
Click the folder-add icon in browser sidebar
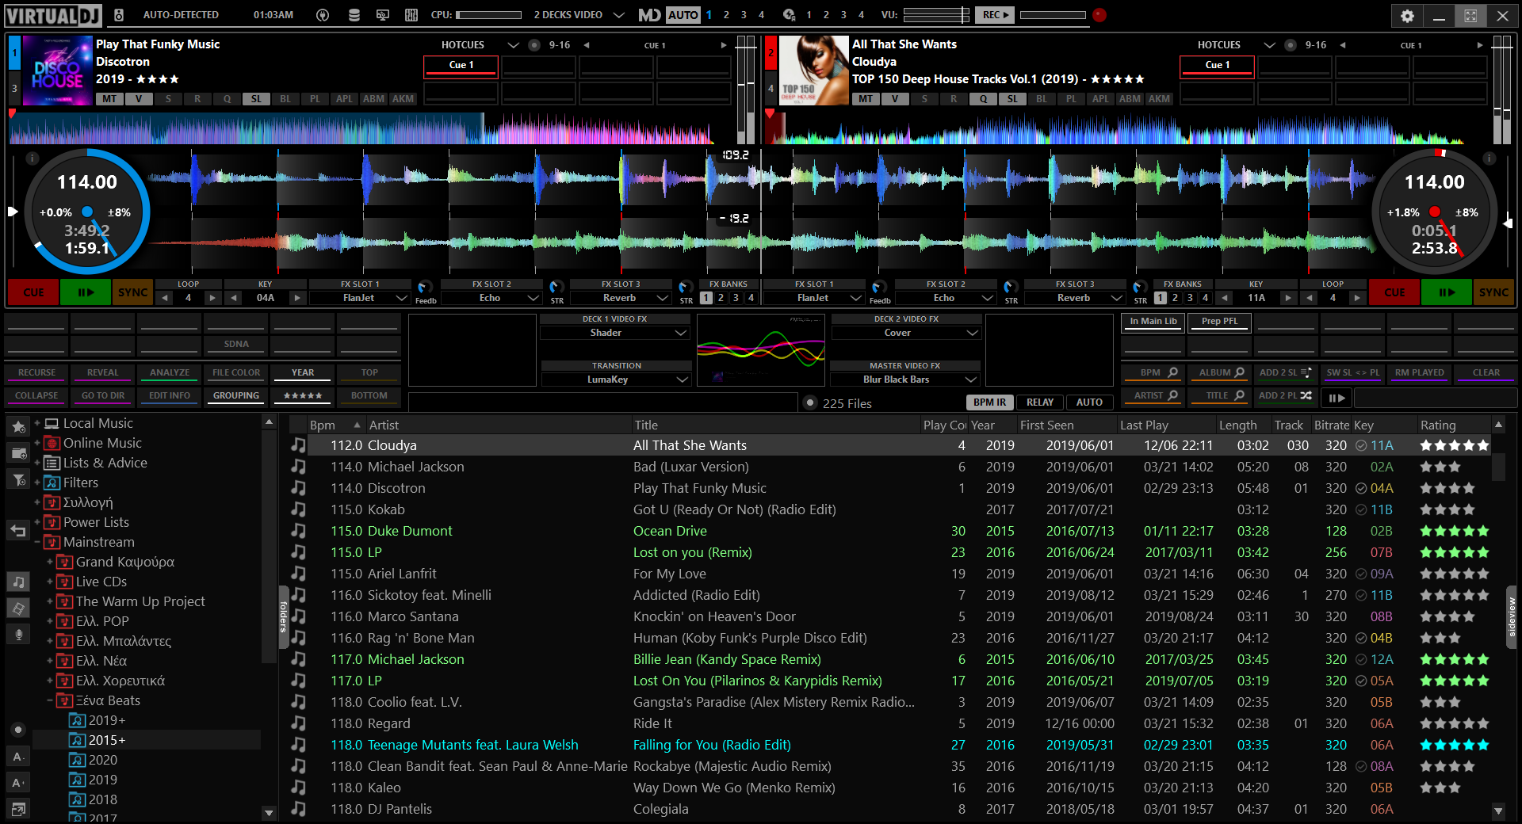18,453
